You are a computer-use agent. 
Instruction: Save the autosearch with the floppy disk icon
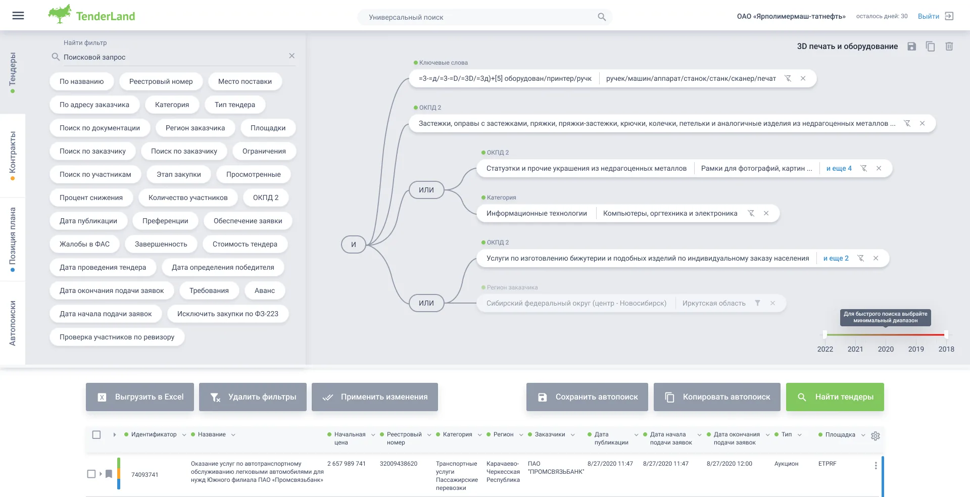pos(911,46)
